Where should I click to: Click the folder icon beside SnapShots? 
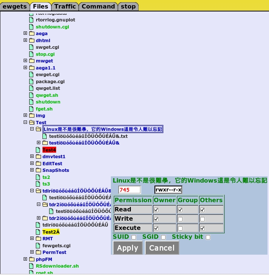pyautogui.click(x=38, y=170)
